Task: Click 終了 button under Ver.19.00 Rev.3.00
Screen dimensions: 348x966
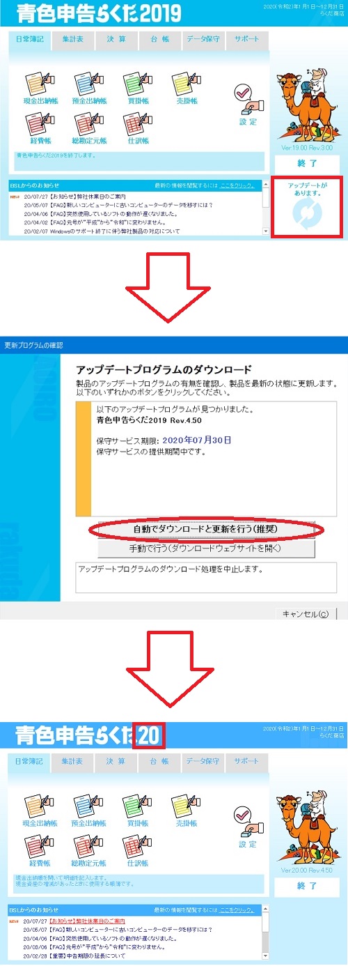Action: pos(307,164)
